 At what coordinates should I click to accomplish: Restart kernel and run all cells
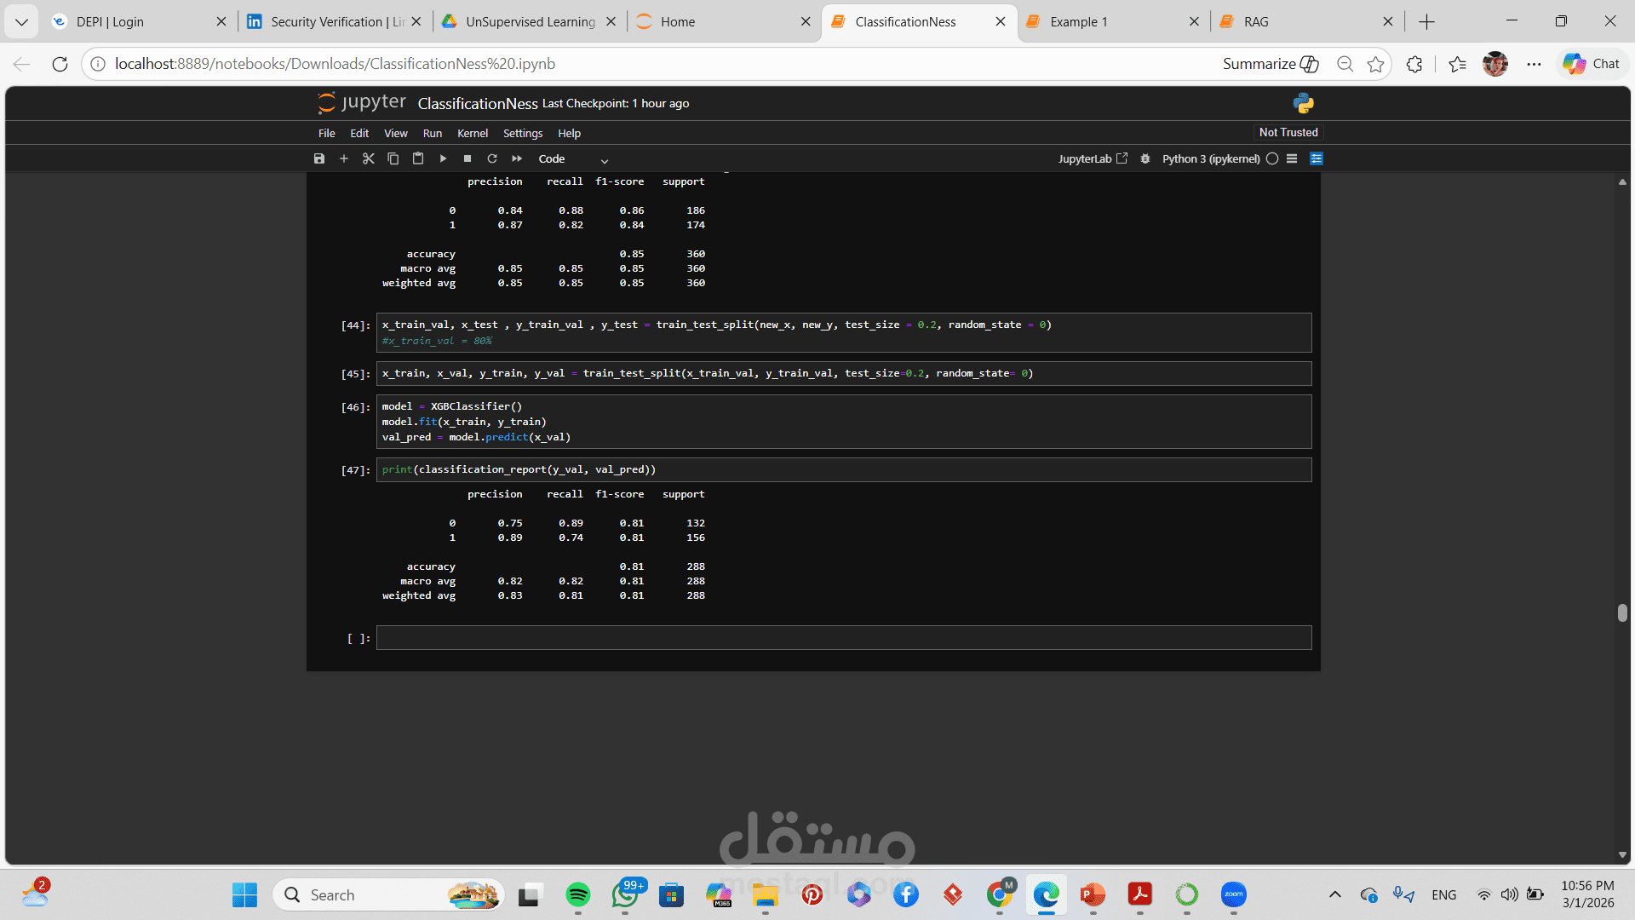[517, 159]
